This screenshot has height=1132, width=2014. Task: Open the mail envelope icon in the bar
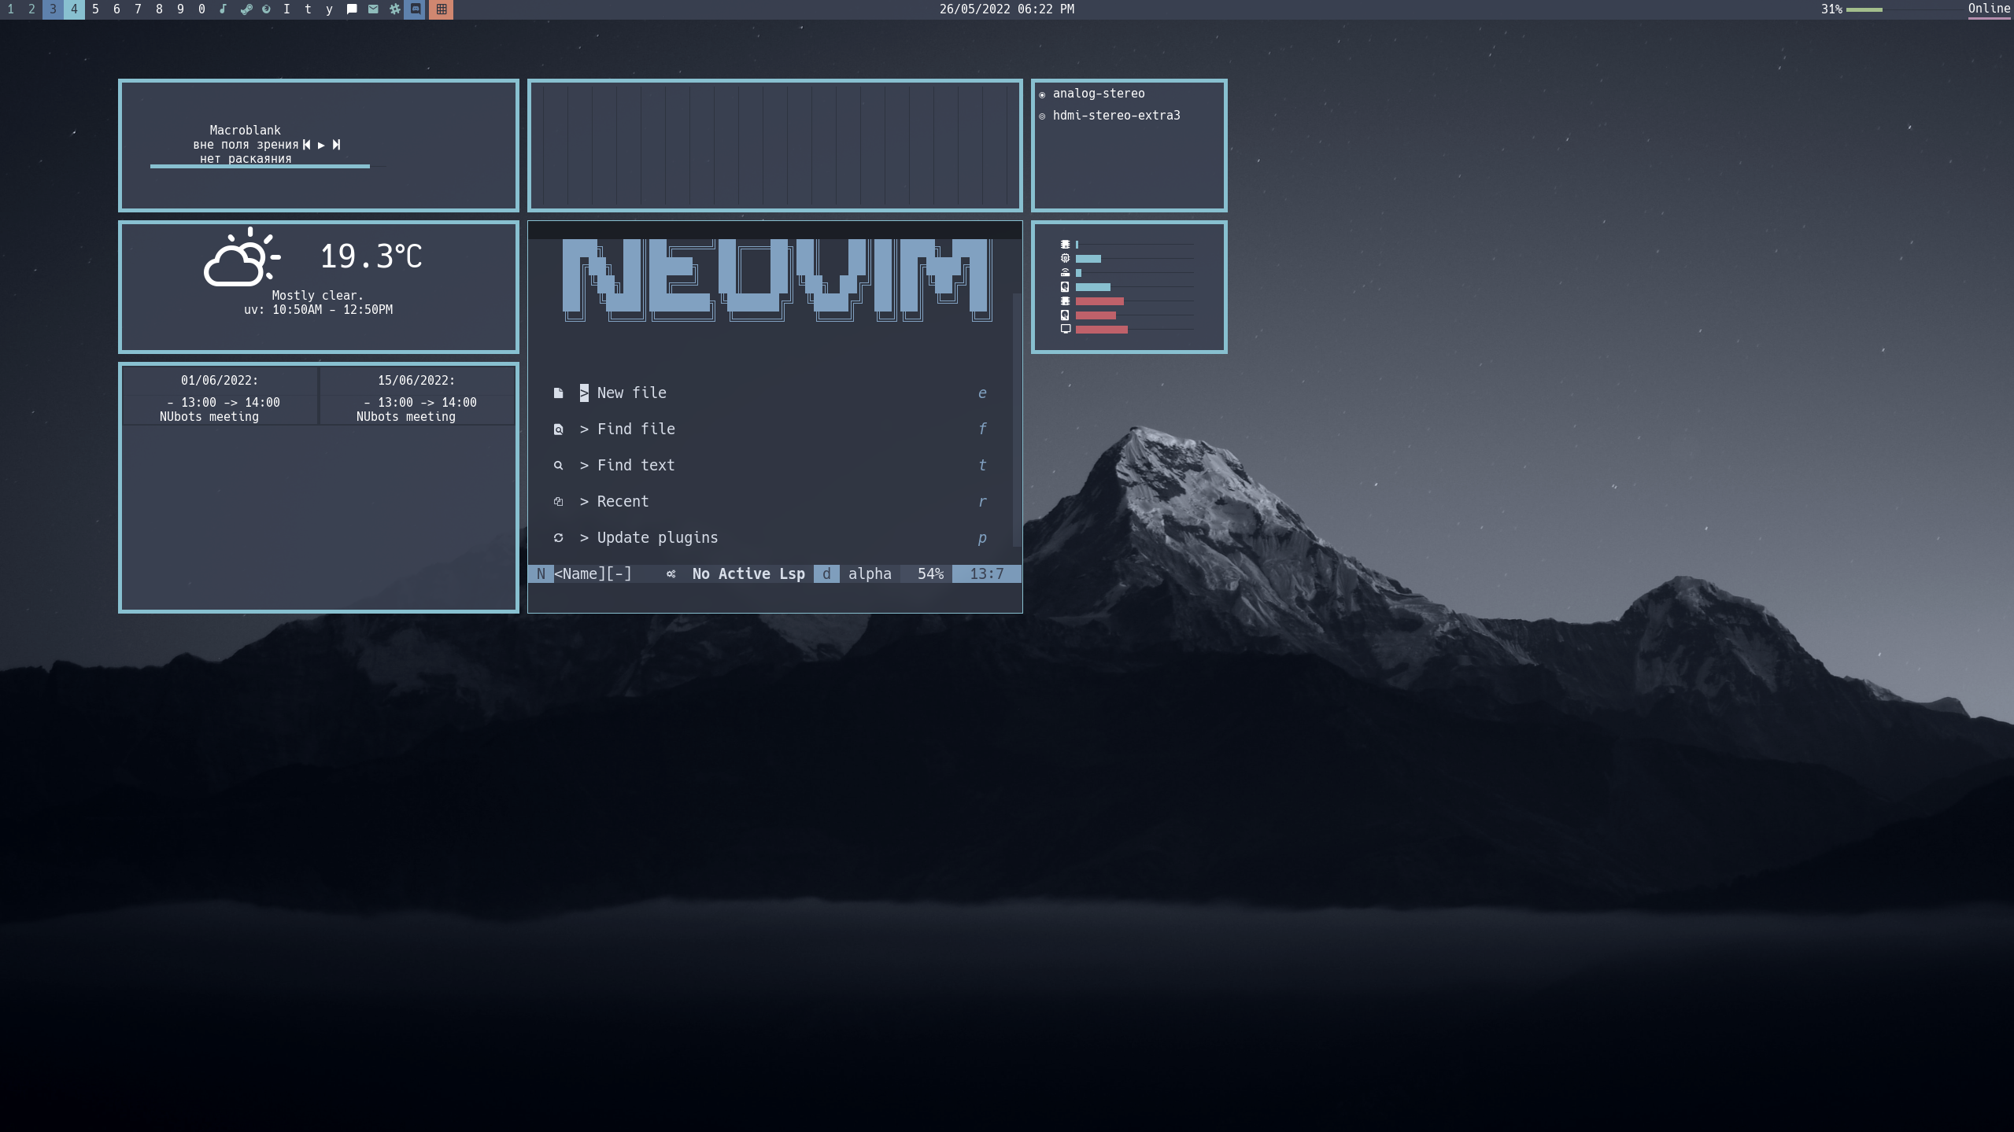(373, 9)
